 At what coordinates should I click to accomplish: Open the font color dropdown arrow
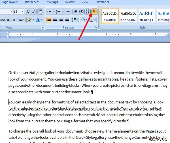pos(42,20)
